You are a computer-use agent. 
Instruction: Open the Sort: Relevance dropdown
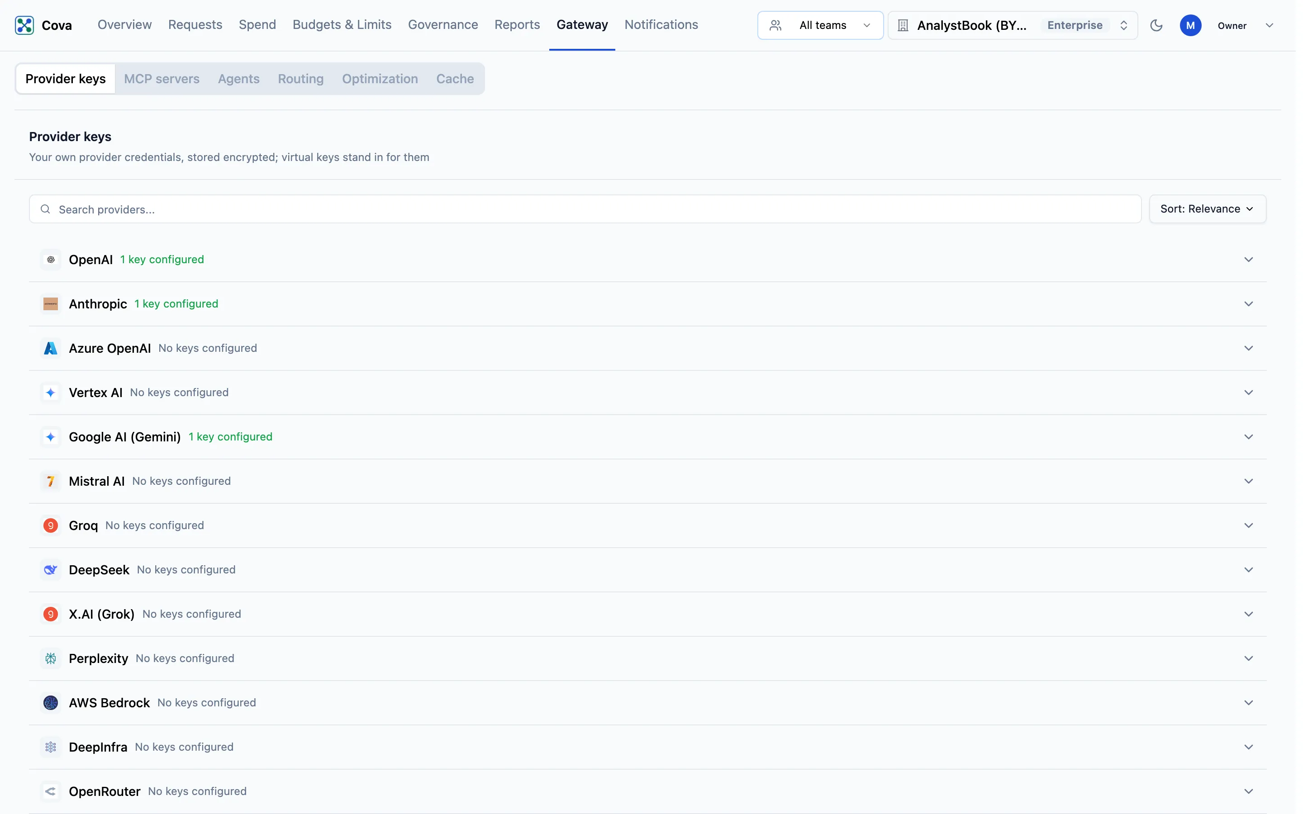pyautogui.click(x=1207, y=209)
